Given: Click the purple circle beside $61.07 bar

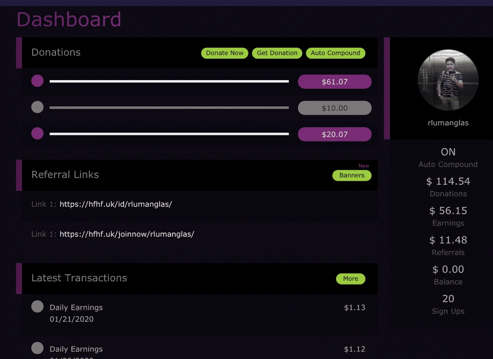Looking at the screenshot, I should tap(37, 81).
